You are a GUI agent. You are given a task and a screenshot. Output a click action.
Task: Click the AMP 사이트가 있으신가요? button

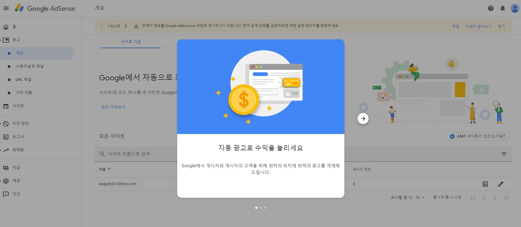click(478, 136)
